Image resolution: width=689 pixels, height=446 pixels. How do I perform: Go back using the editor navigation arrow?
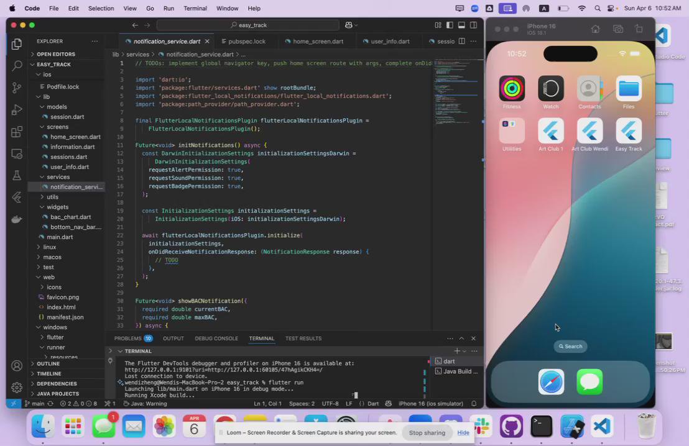pyautogui.click(x=135, y=25)
